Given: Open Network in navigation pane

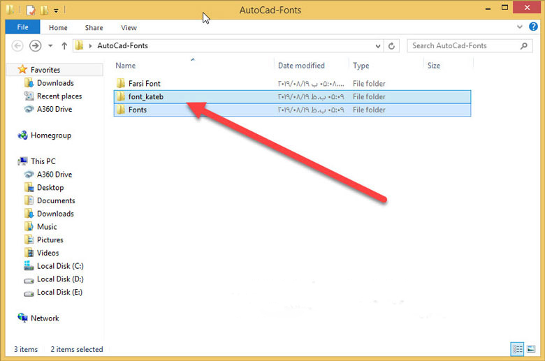Looking at the screenshot, I should point(45,318).
